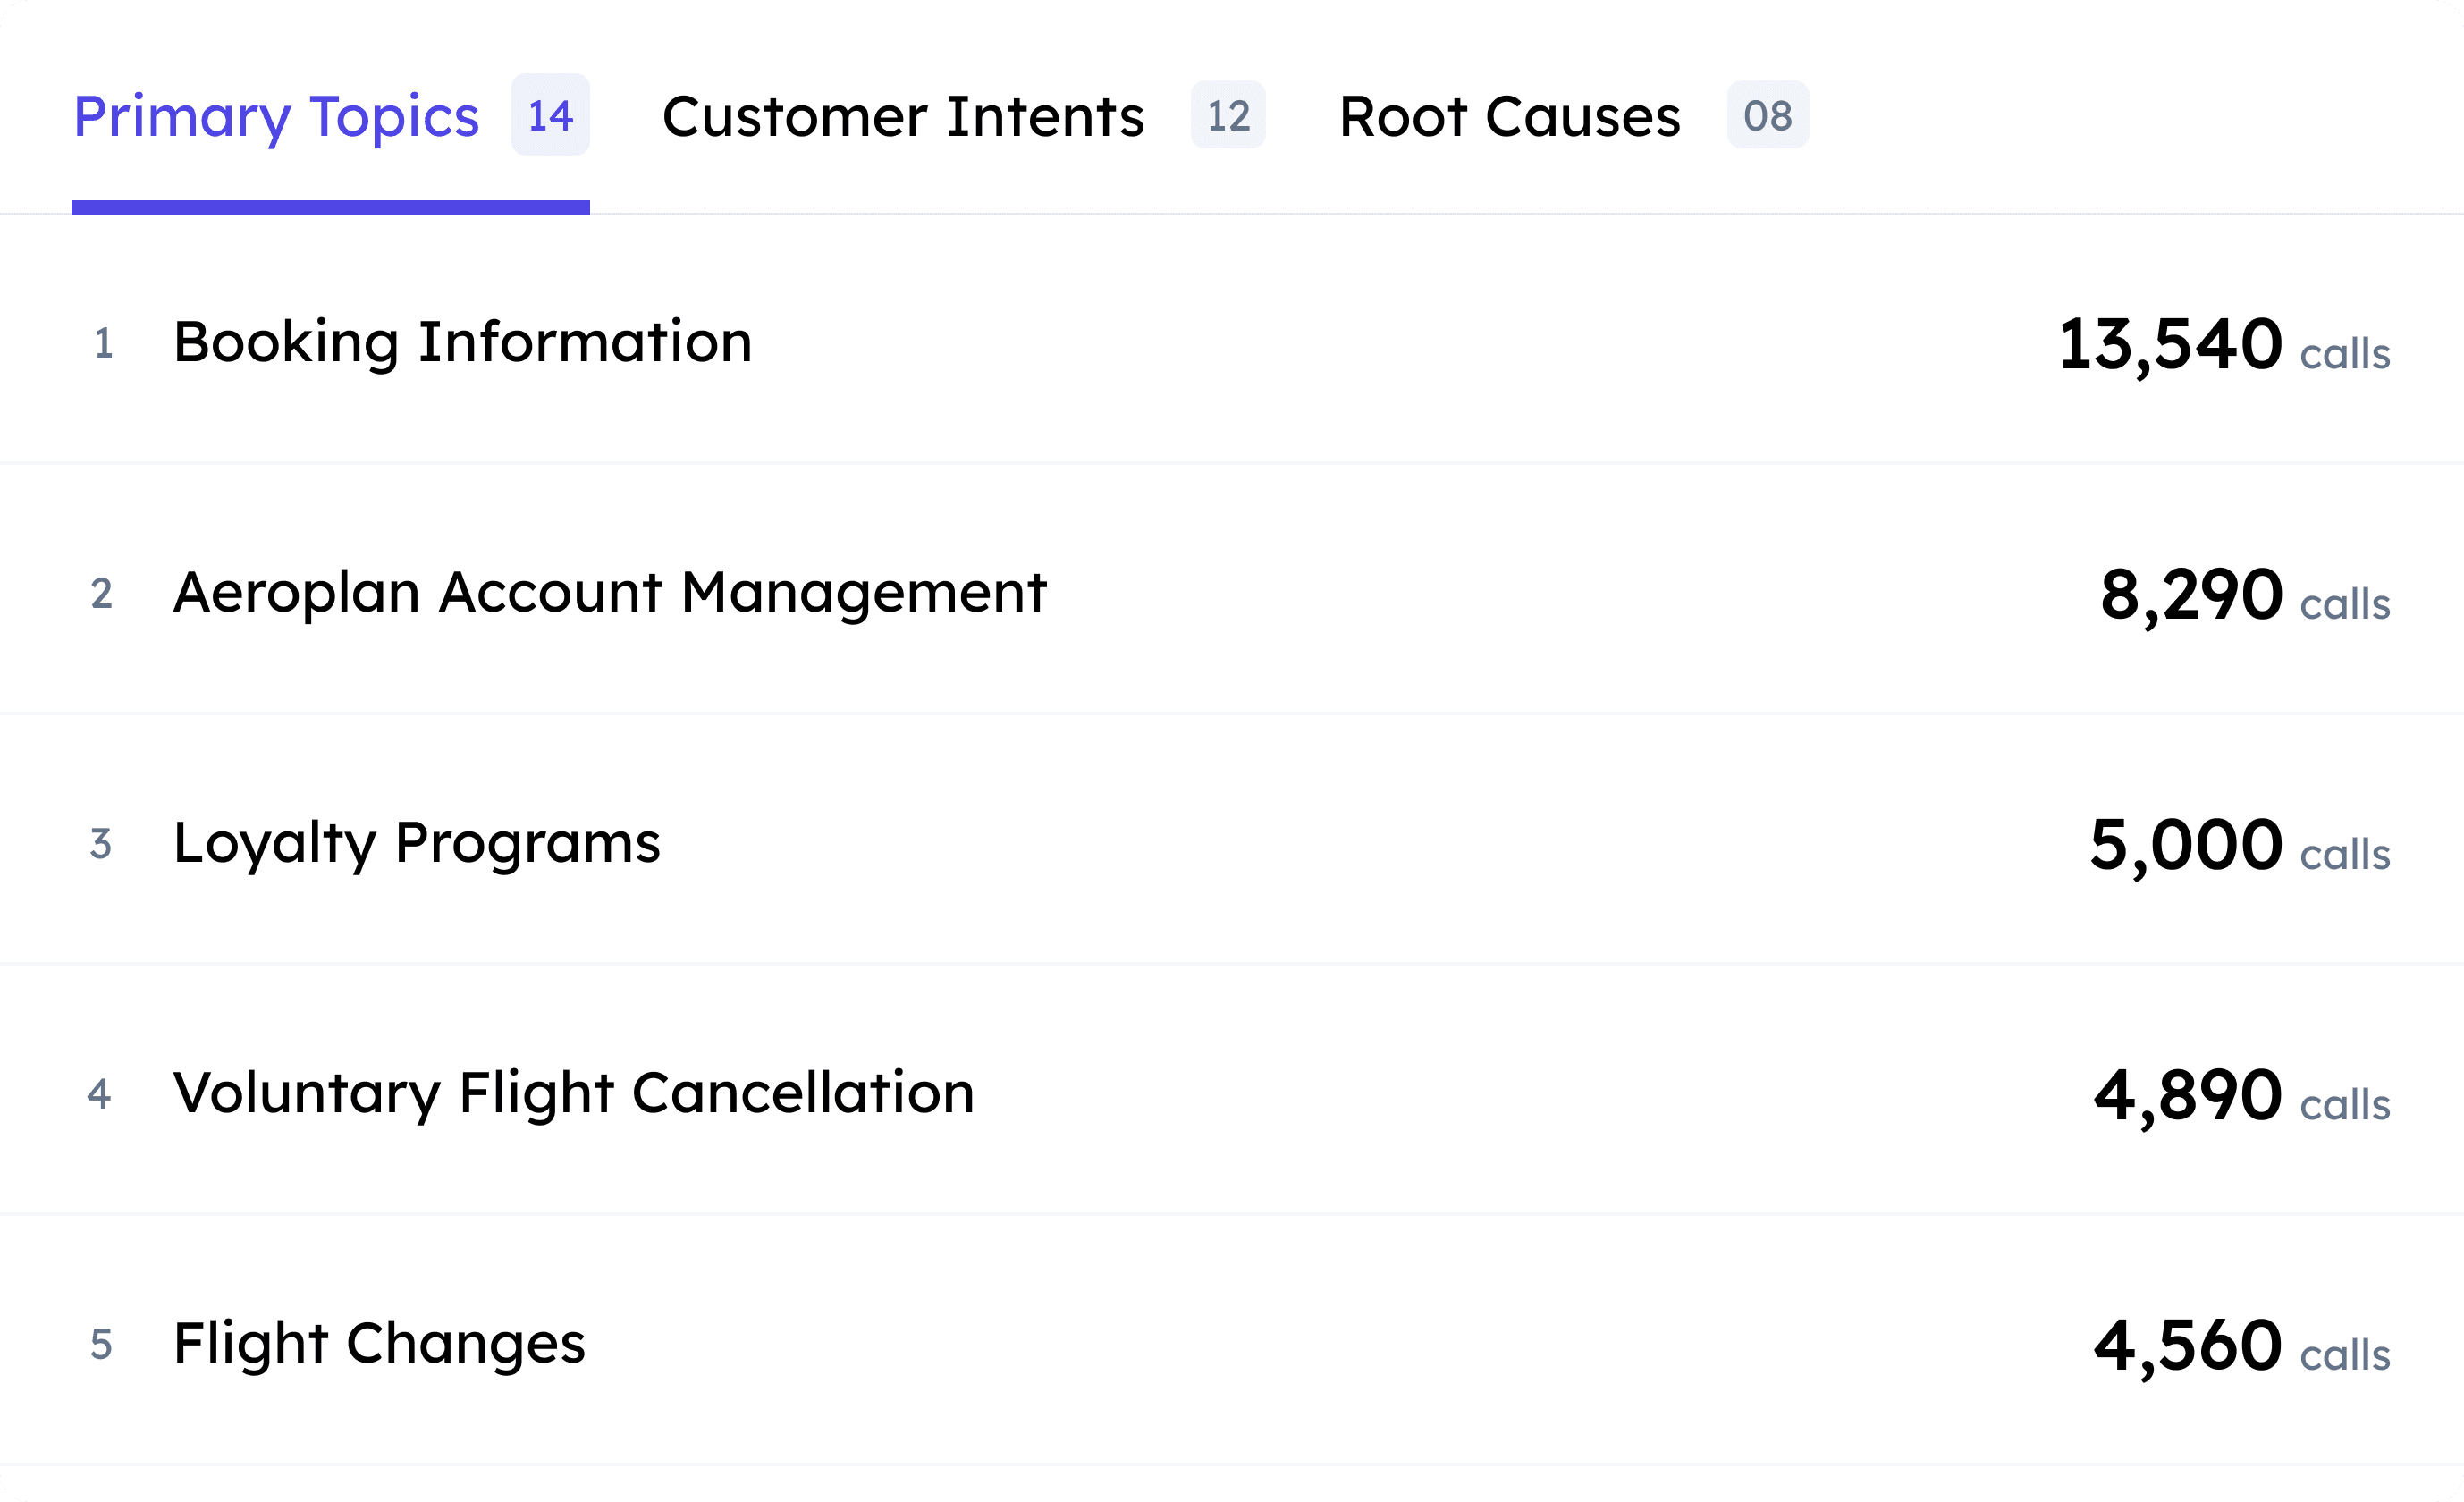This screenshot has height=1502, width=2464.
Task: Click the 5,000 calls count
Action: click(2238, 845)
